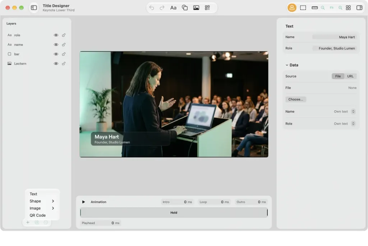Hide the Lectern layer
The image size is (368, 246).
(56, 64)
